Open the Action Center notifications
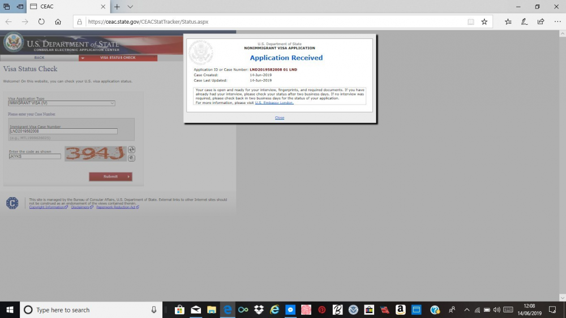Image resolution: width=566 pixels, height=318 pixels. click(552, 310)
